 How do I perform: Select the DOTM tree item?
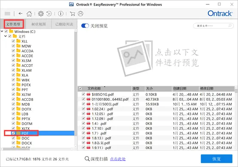pyautogui.click(x=27, y=124)
